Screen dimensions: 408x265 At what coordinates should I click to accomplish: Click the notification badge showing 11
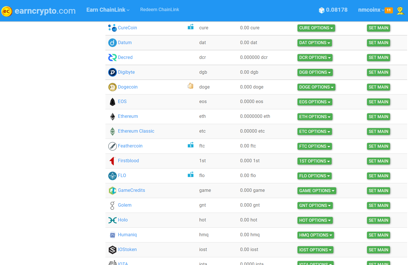(x=389, y=10)
